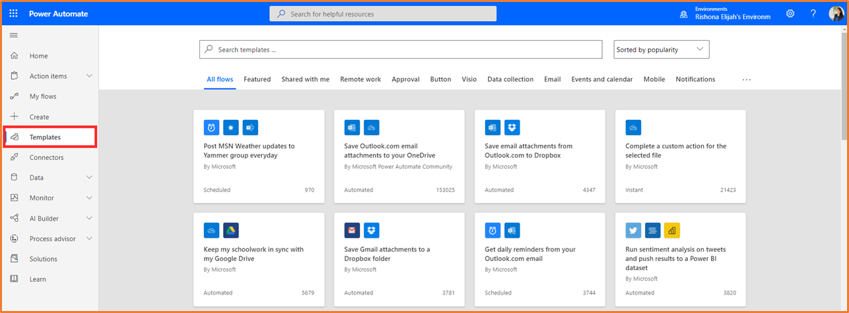Click the clock icon on MSN Weather card
The width and height of the screenshot is (849, 313).
coord(212,127)
